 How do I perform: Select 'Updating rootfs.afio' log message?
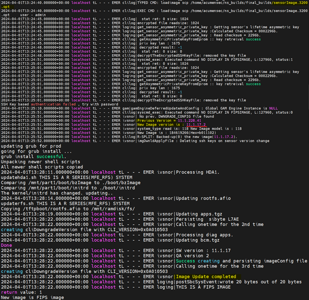click(x=203, y=198)
